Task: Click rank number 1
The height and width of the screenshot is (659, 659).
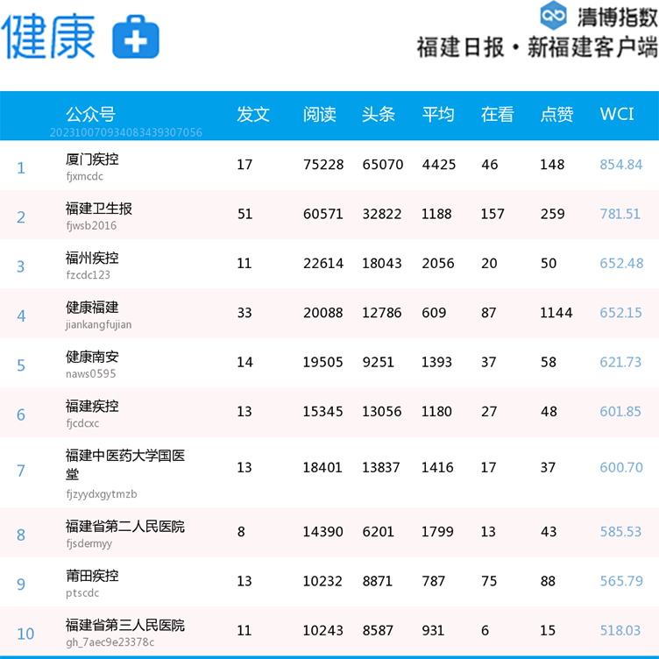Action: (21, 168)
